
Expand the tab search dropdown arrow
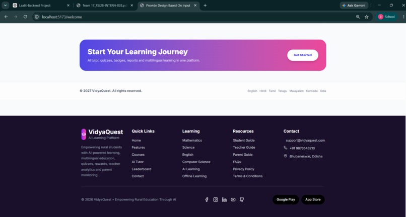coord(5,6)
